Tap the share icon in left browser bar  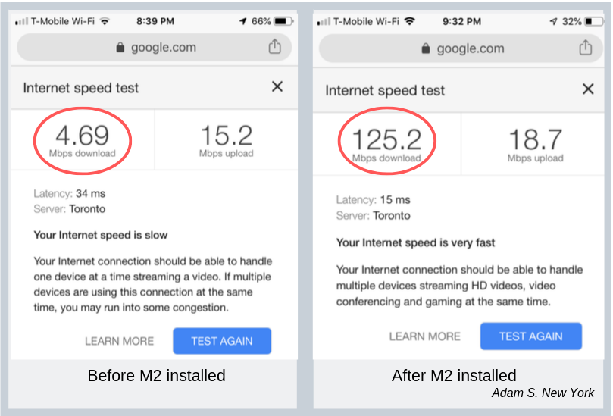click(x=274, y=46)
